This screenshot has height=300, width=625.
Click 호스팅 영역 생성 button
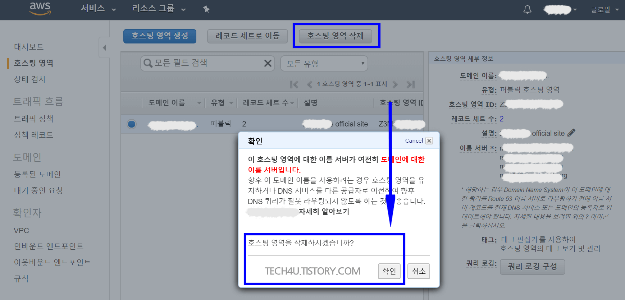tap(160, 36)
